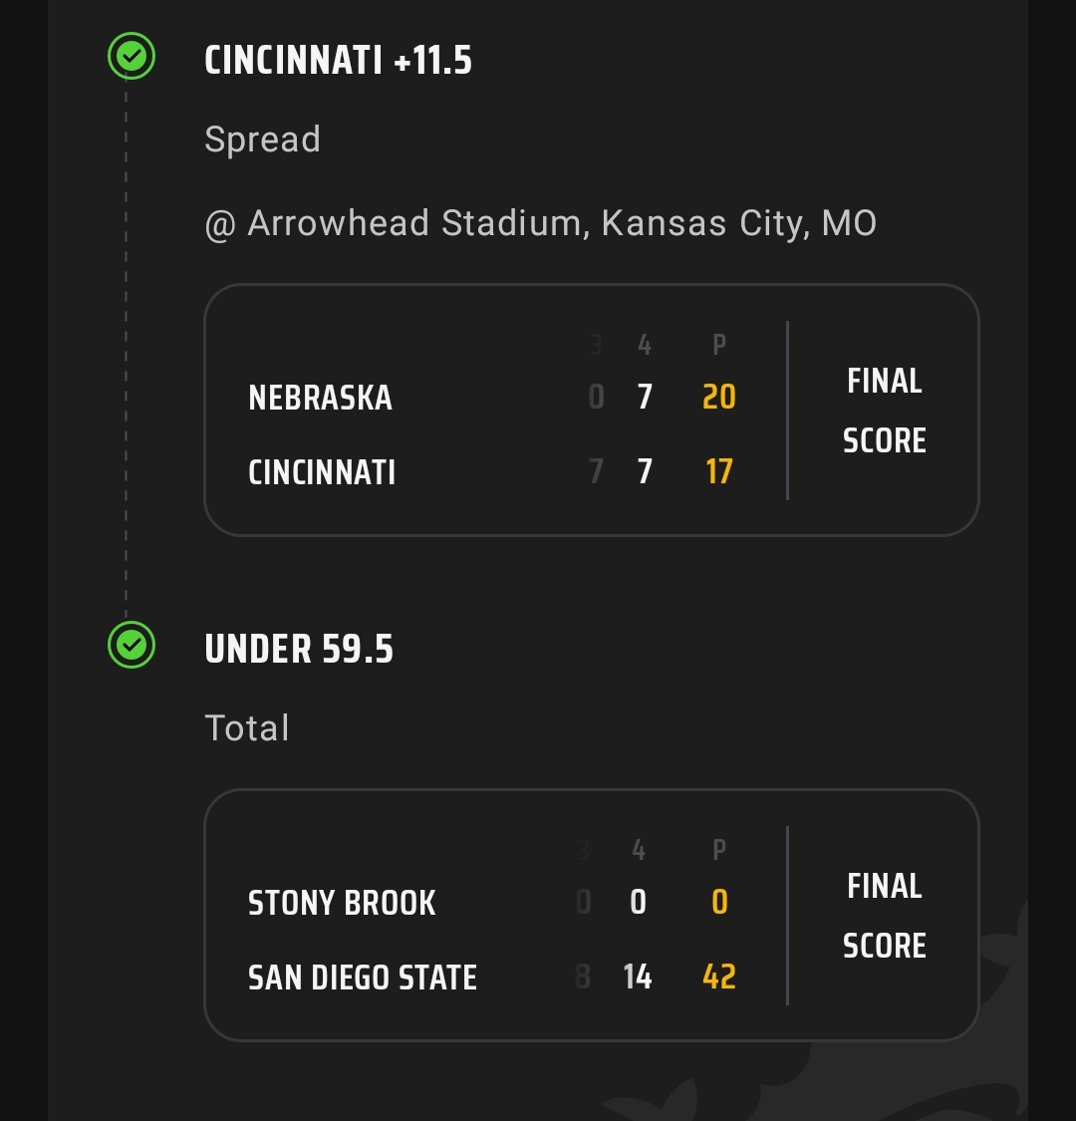This screenshot has height=1121, width=1076.
Task: Tap the UNDER 59.5 bet title
Action: (x=299, y=650)
